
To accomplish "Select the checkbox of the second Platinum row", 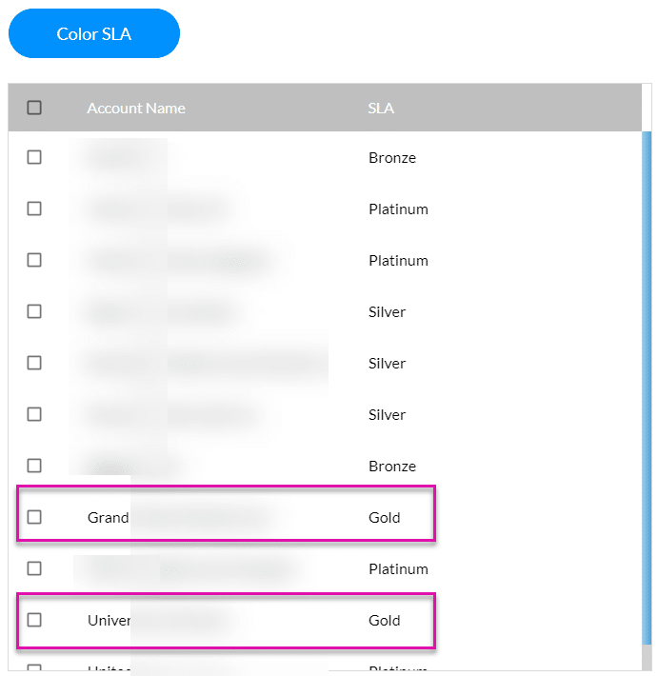I will point(34,260).
